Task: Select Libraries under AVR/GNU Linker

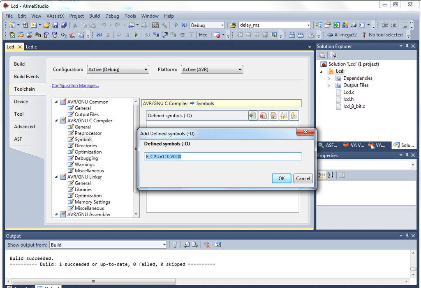Action: pyautogui.click(x=83, y=190)
